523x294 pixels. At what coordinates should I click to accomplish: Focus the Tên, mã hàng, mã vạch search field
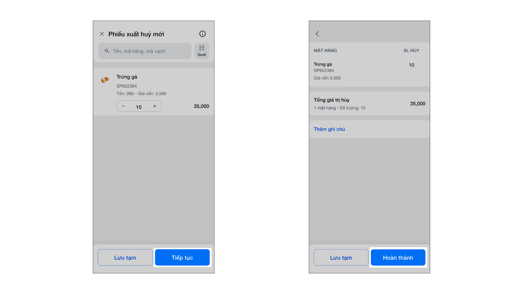[150, 51]
